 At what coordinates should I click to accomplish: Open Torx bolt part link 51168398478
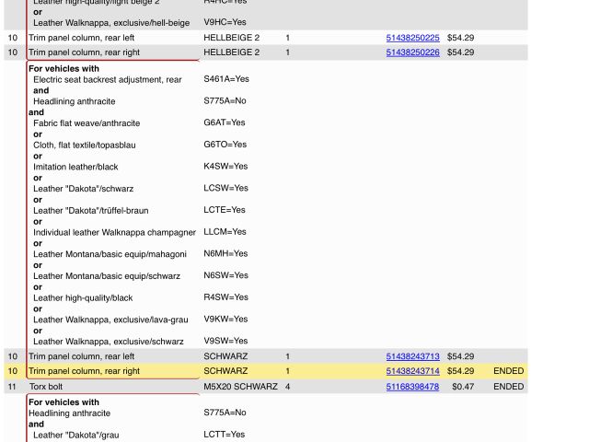(x=412, y=387)
